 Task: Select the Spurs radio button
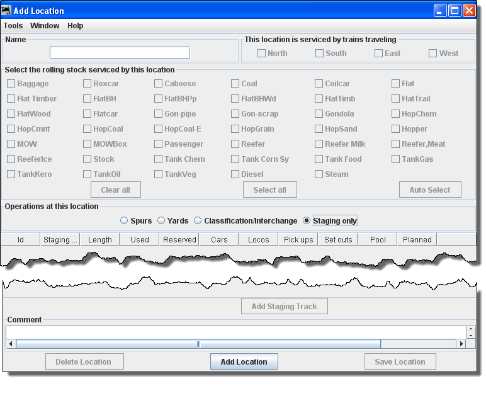125,221
